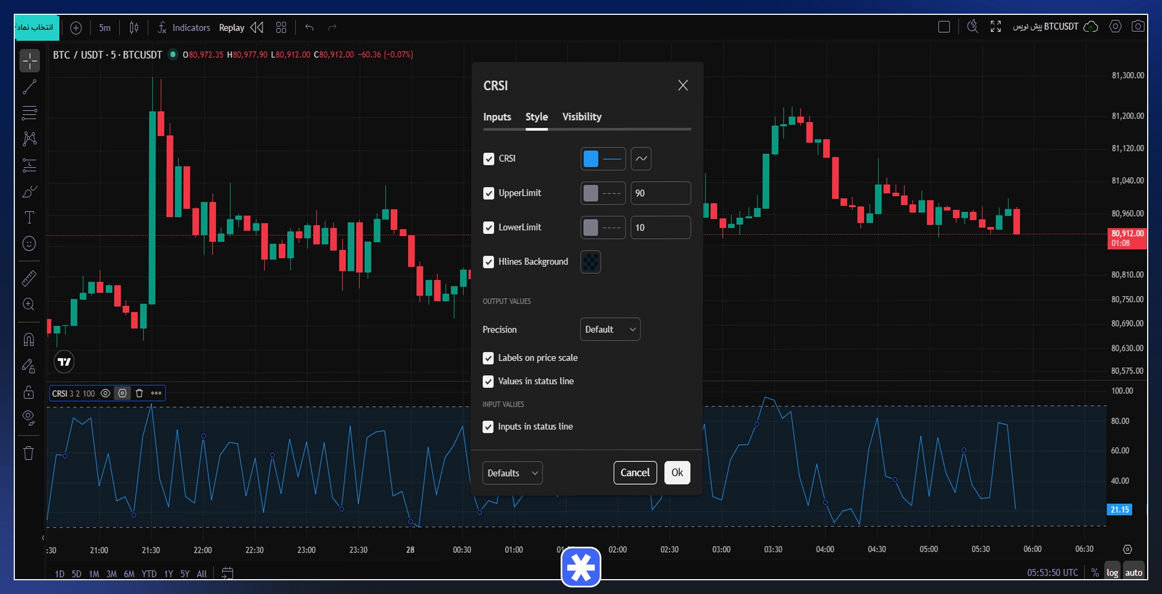Image resolution: width=1162 pixels, height=594 pixels.
Task: Open the Indicators menu
Action: click(184, 28)
